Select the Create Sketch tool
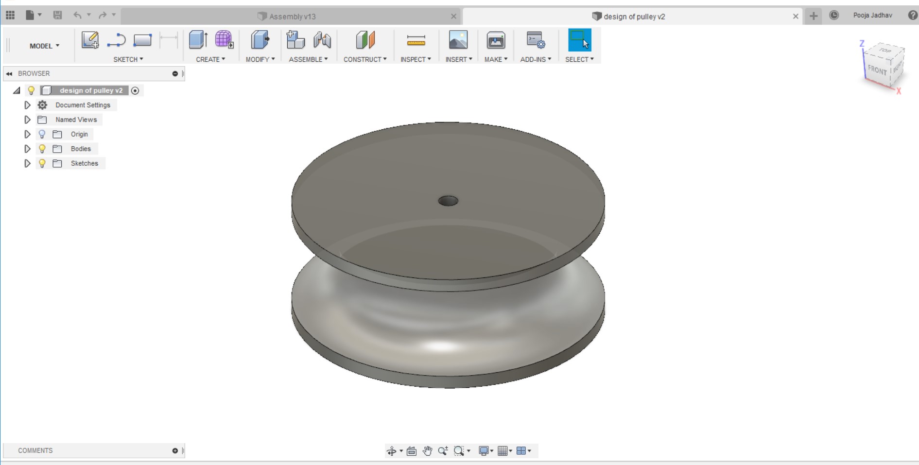919x465 pixels. [90, 40]
